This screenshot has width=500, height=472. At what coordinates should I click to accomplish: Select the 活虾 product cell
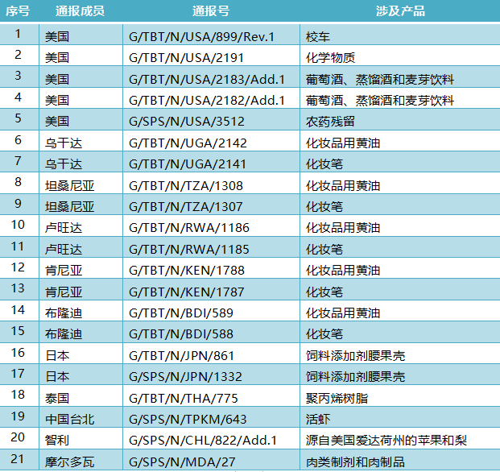tap(400, 417)
